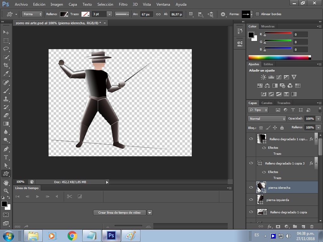Image resolution: width=323 pixels, height=242 pixels.
Task: Select the Eyedropper tool
Action: click(x=6, y=73)
